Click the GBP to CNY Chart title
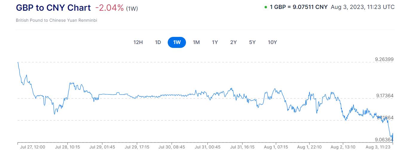Image resolution: width=406 pixels, height=155 pixels. [53, 8]
